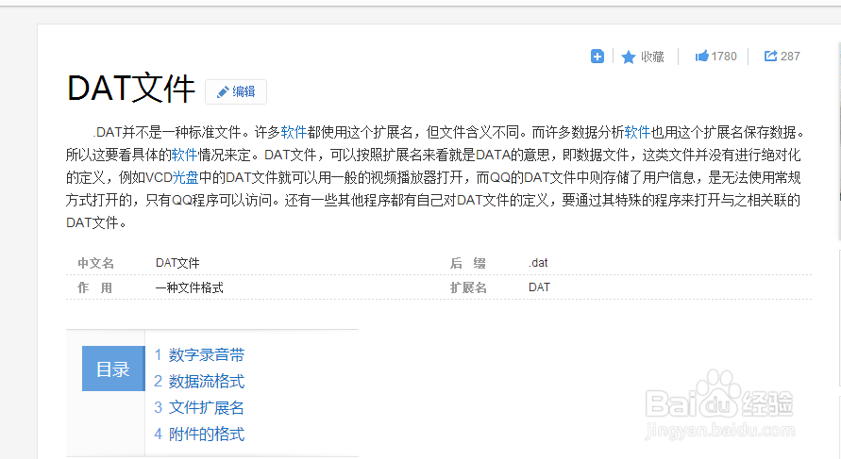
Task: Click the 编辑 edit button
Action: pyautogui.click(x=236, y=91)
